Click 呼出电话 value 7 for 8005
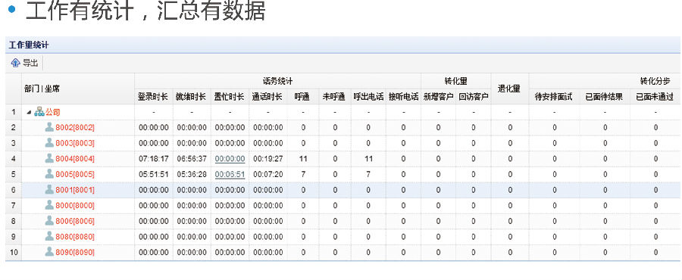682x280 pixels. coord(368,175)
